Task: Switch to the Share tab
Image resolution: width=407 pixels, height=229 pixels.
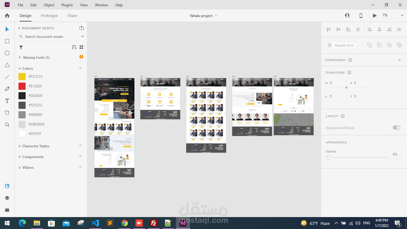Action: pyautogui.click(x=72, y=16)
